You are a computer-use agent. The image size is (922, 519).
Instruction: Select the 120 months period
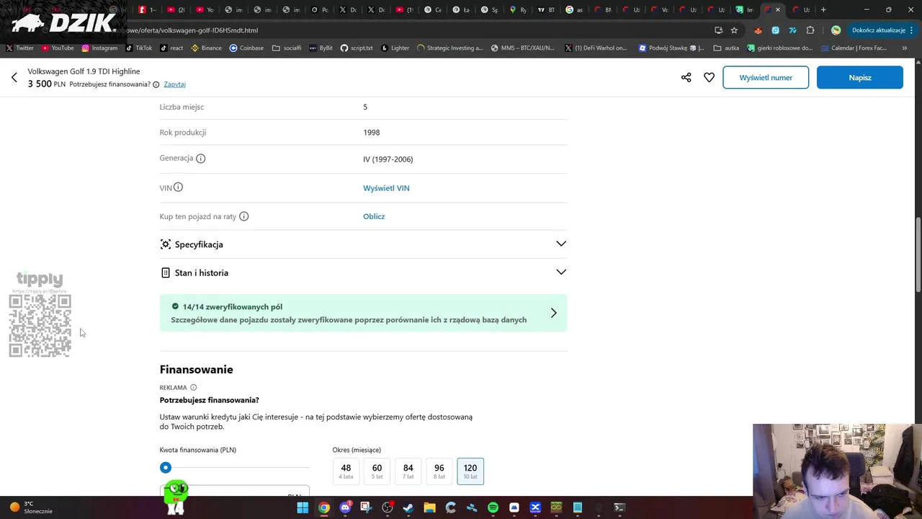pyautogui.click(x=470, y=471)
